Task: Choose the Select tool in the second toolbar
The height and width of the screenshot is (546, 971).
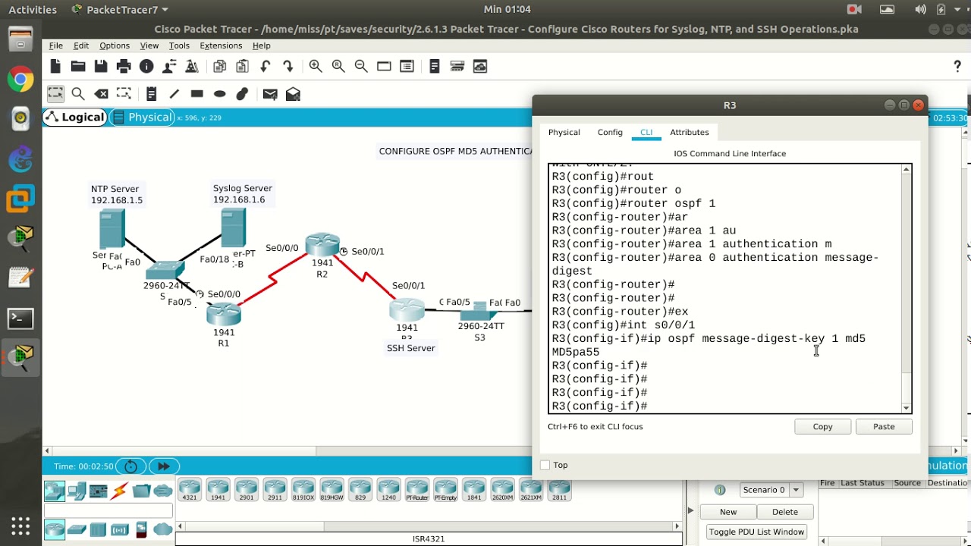Action: pyautogui.click(x=55, y=94)
